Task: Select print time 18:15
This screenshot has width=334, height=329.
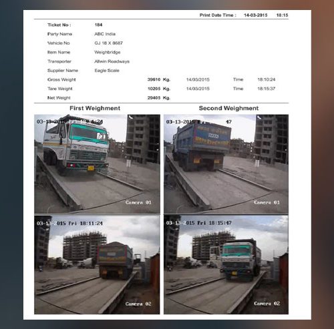Action: (282, 15)
